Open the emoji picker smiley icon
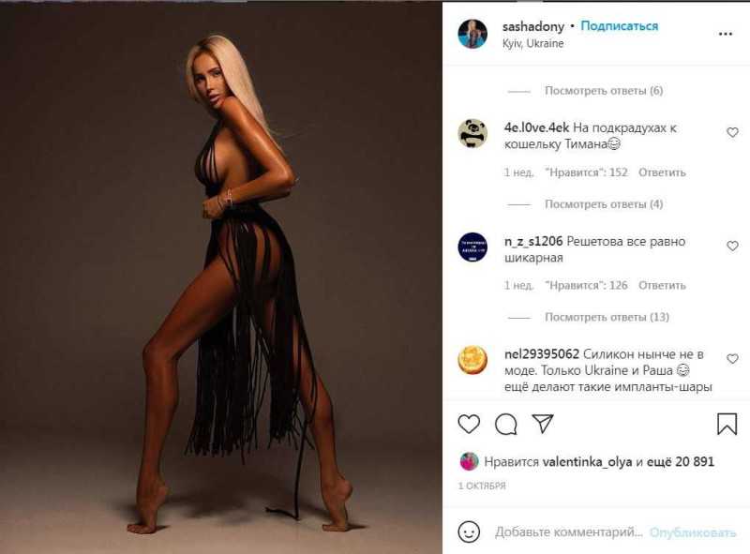The height and width of the screenshot is (554, 750). point(469,532)
